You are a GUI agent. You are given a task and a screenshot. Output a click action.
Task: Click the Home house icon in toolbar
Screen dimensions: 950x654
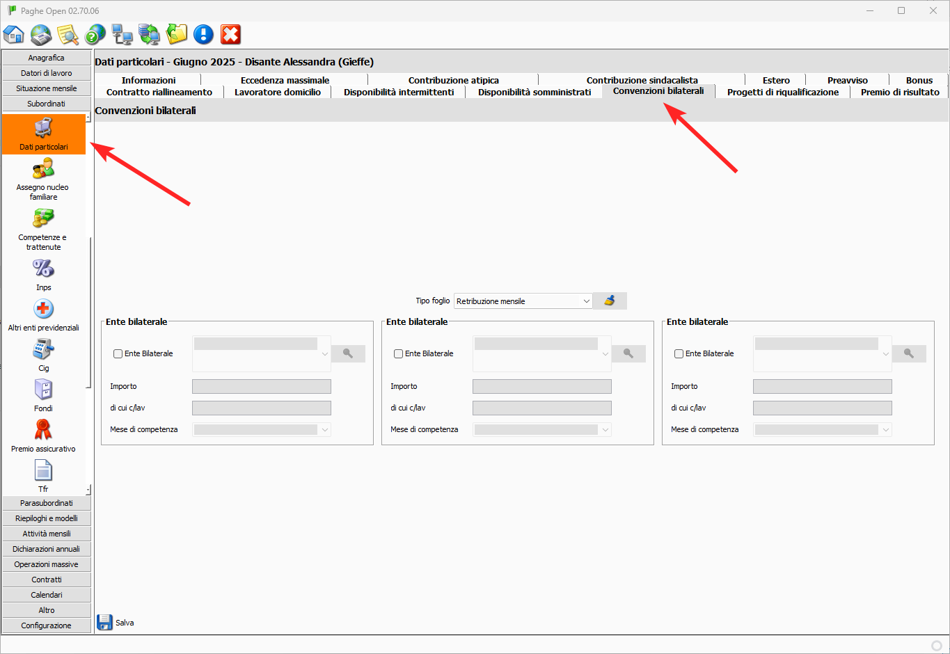[x=14, y=34]
